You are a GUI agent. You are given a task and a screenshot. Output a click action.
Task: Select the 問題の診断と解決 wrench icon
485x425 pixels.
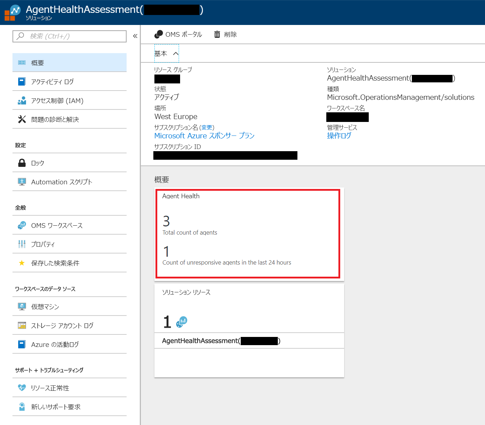pyautogui.click(x=22, y=119)
